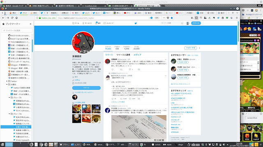Open Twitter モーメント nav item

(87, 23)
